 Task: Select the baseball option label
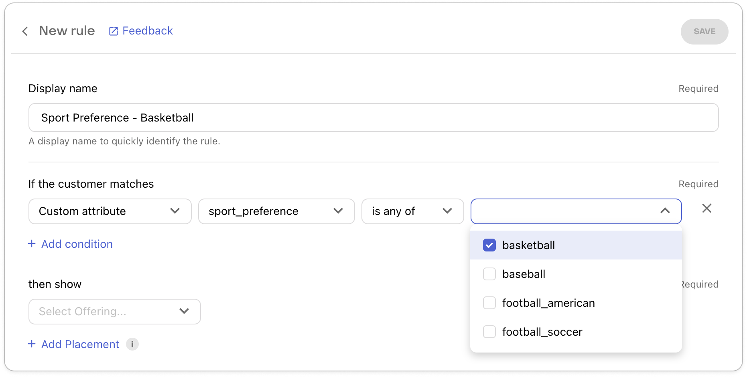pyautogui.click(x=524, y=274)
